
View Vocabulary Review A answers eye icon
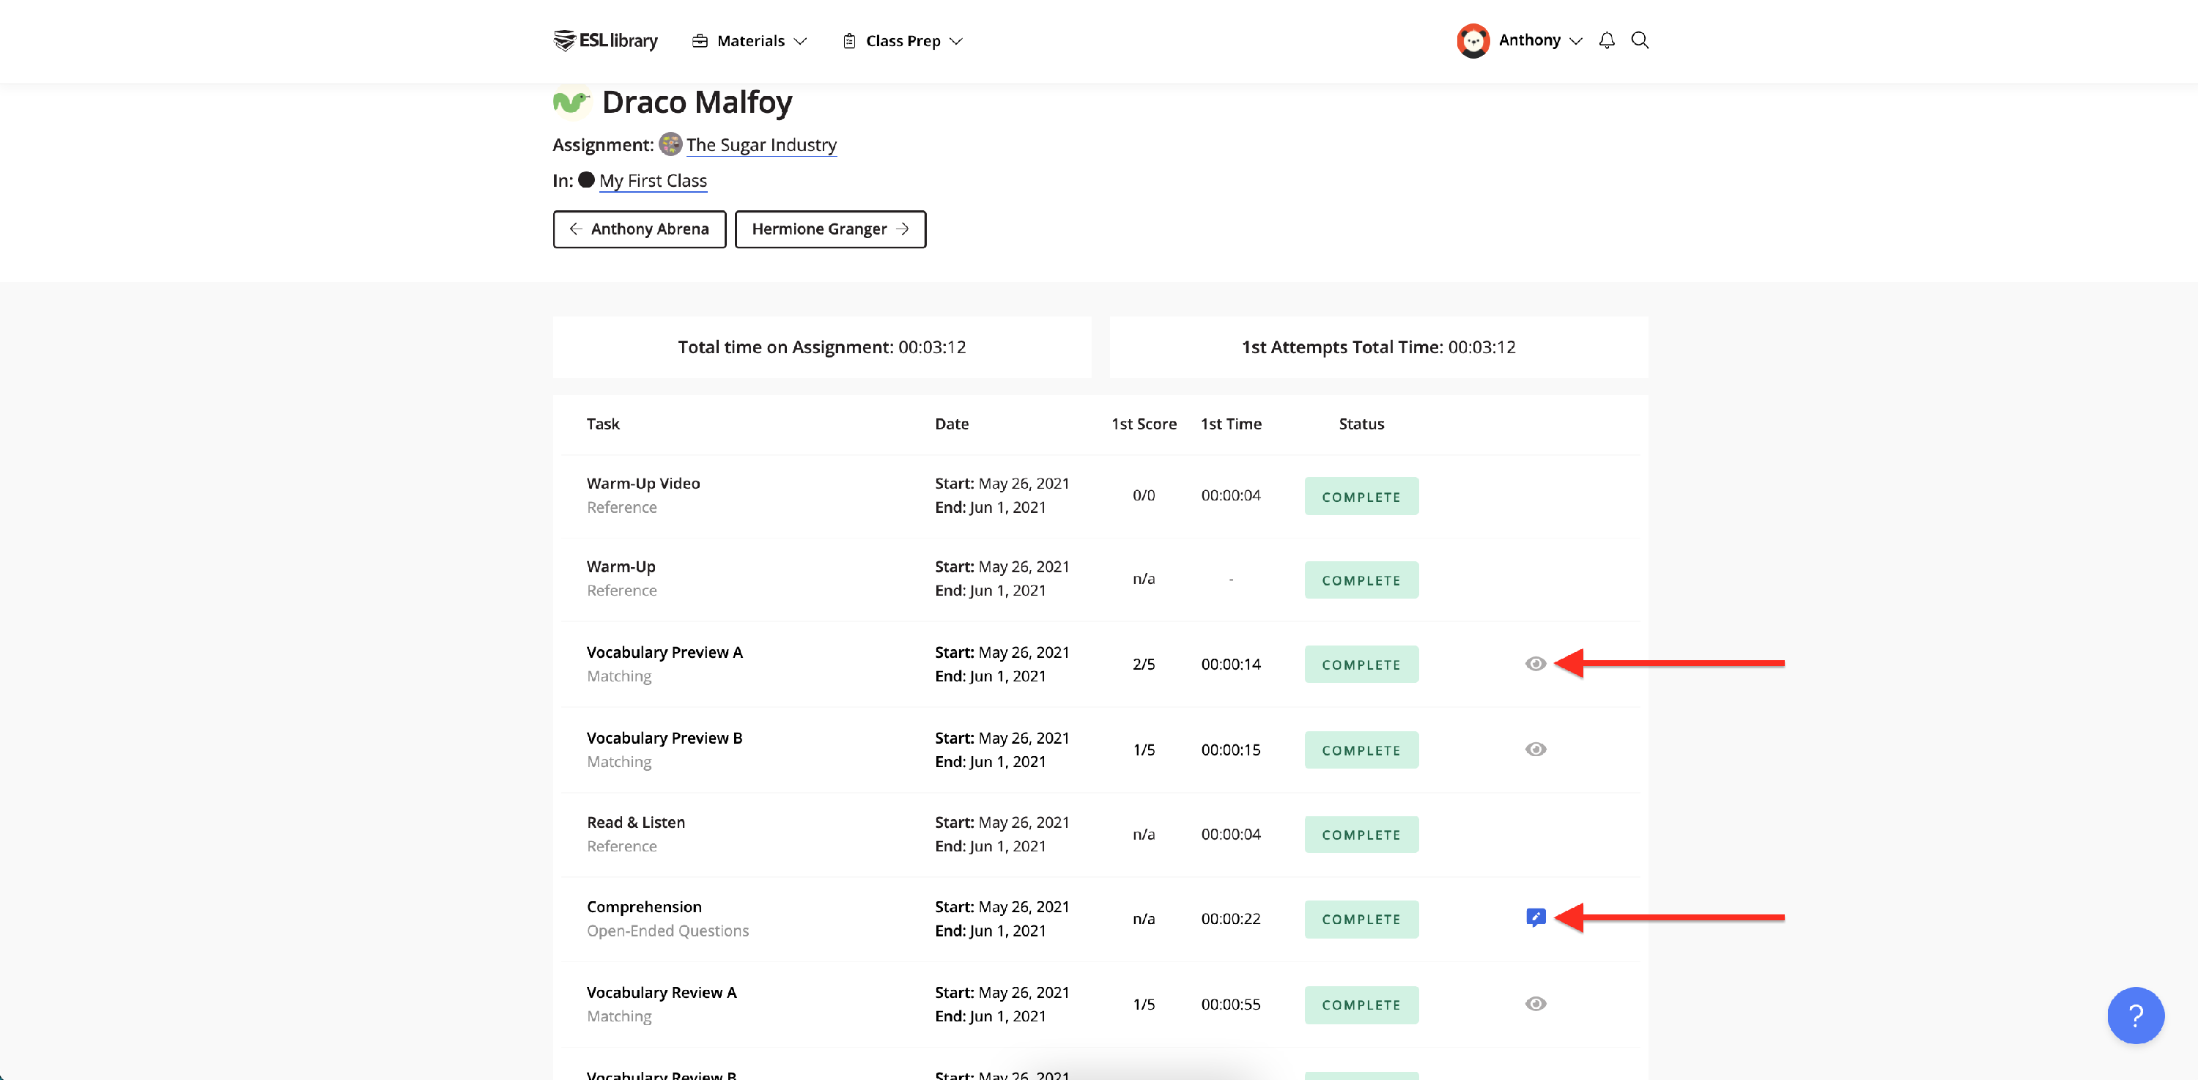[x=1535, y=1003]
